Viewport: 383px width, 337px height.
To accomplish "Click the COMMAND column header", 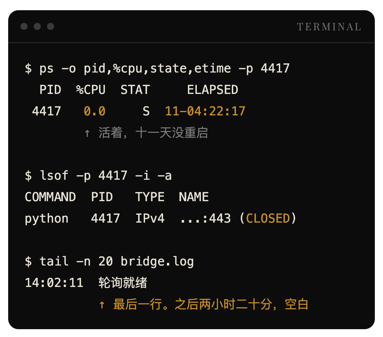I will [x=50, y=197].
